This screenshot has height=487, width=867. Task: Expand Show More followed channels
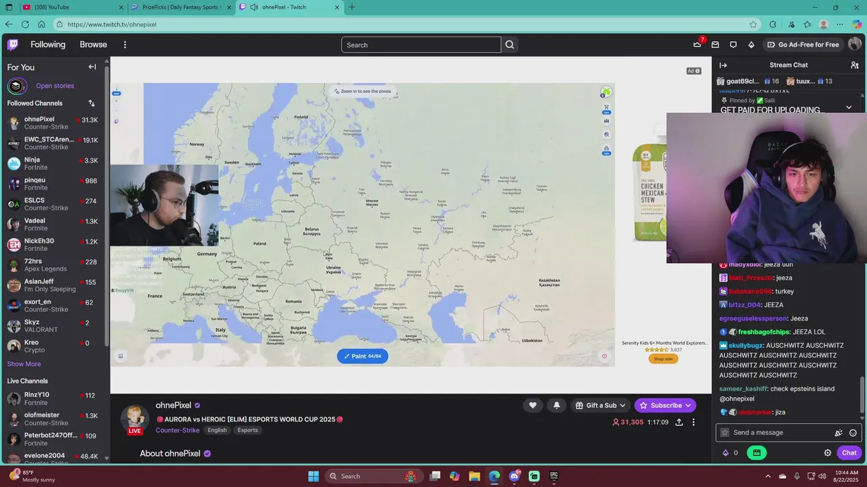tap(24, 364)
